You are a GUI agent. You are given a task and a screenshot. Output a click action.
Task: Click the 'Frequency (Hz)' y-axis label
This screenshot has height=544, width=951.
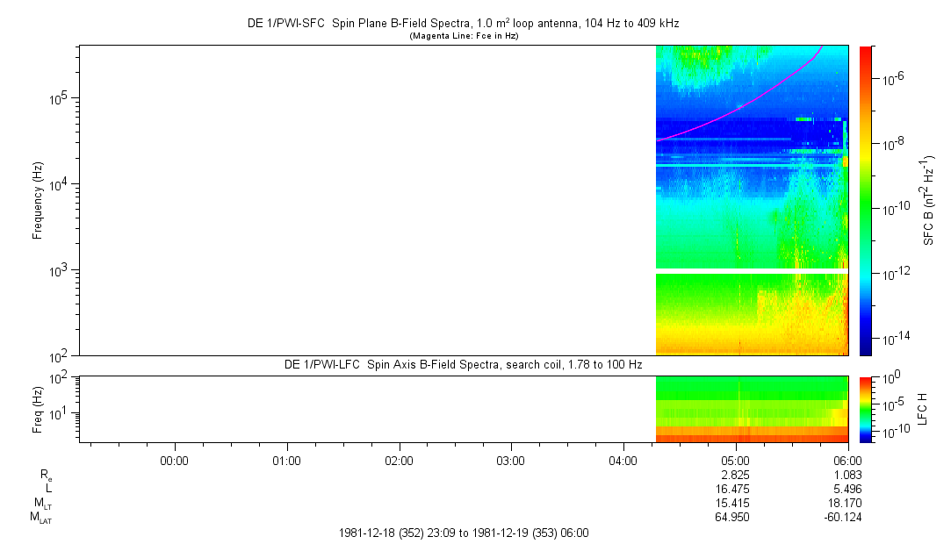pos(38,200)
